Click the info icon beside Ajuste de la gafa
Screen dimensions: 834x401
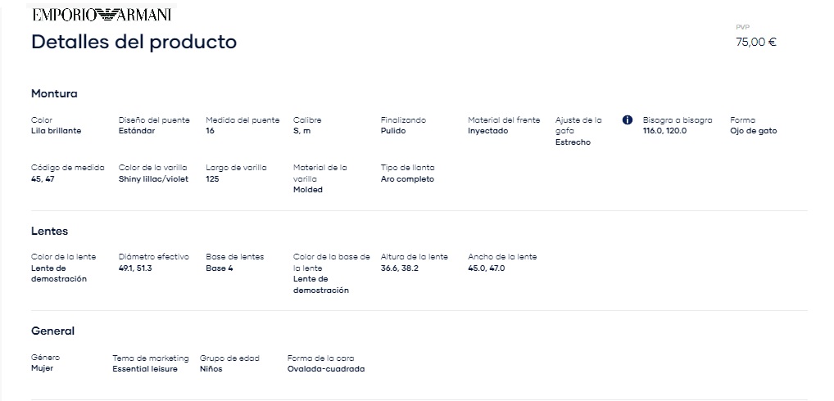[627, 120]
